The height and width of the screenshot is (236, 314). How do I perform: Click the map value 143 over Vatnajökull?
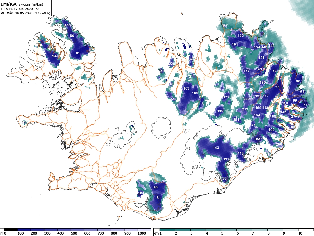[x=216, y=148]
